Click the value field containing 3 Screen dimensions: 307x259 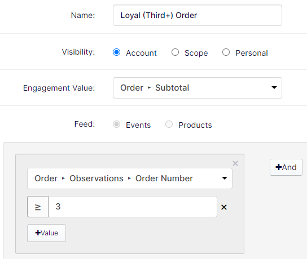pyautogui.click(x=133, y=207)
